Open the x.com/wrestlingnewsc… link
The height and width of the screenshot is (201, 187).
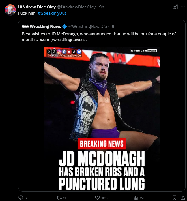click(63, 40)
